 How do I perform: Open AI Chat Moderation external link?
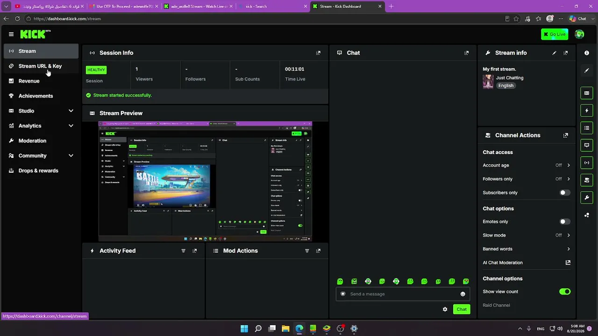point(568,263)
